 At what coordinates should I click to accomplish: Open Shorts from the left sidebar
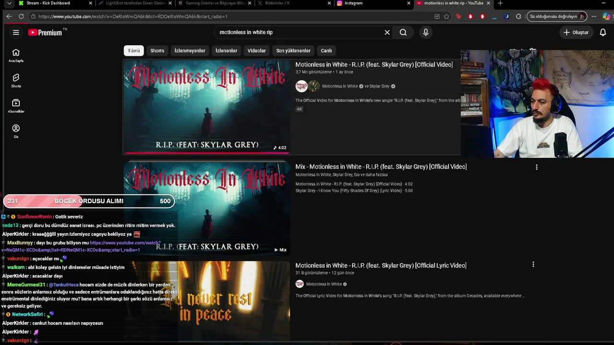click(16, 80)
